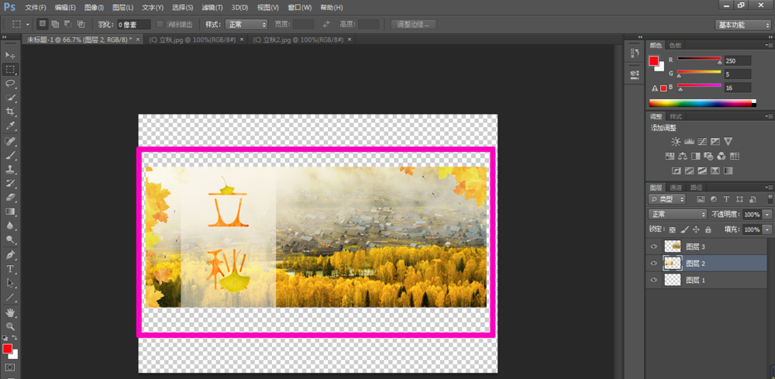Click the 羽化 feather input field
Viewport: 775px width, 379px height.
[x=134, y=25]
